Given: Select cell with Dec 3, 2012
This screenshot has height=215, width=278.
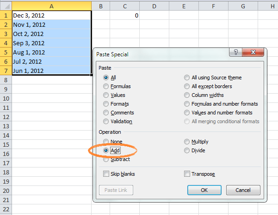Looking at the screenshot, I should [51, 15].
